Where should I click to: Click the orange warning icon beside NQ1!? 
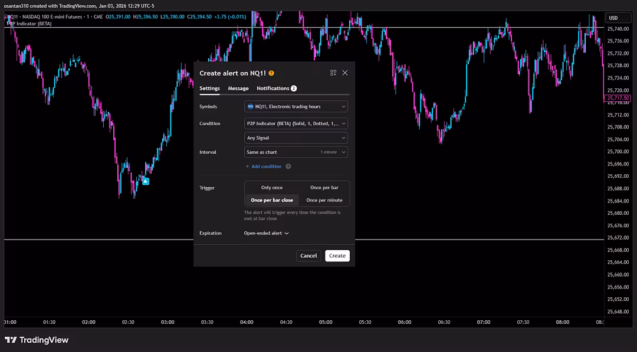(x=271, y=73)
